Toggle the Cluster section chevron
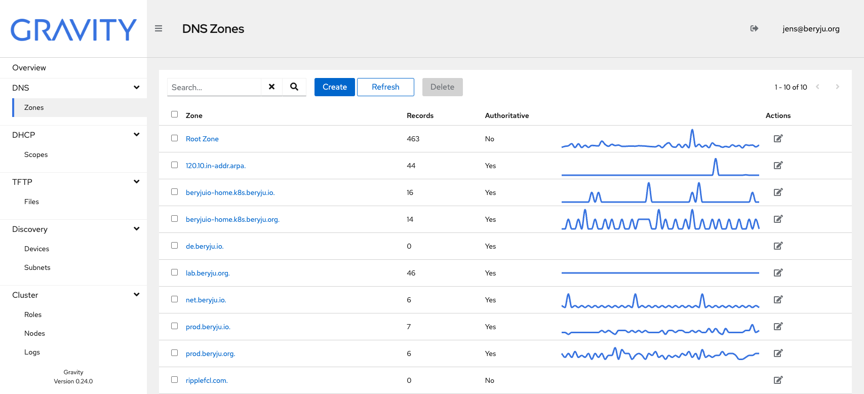 [136, 295]
